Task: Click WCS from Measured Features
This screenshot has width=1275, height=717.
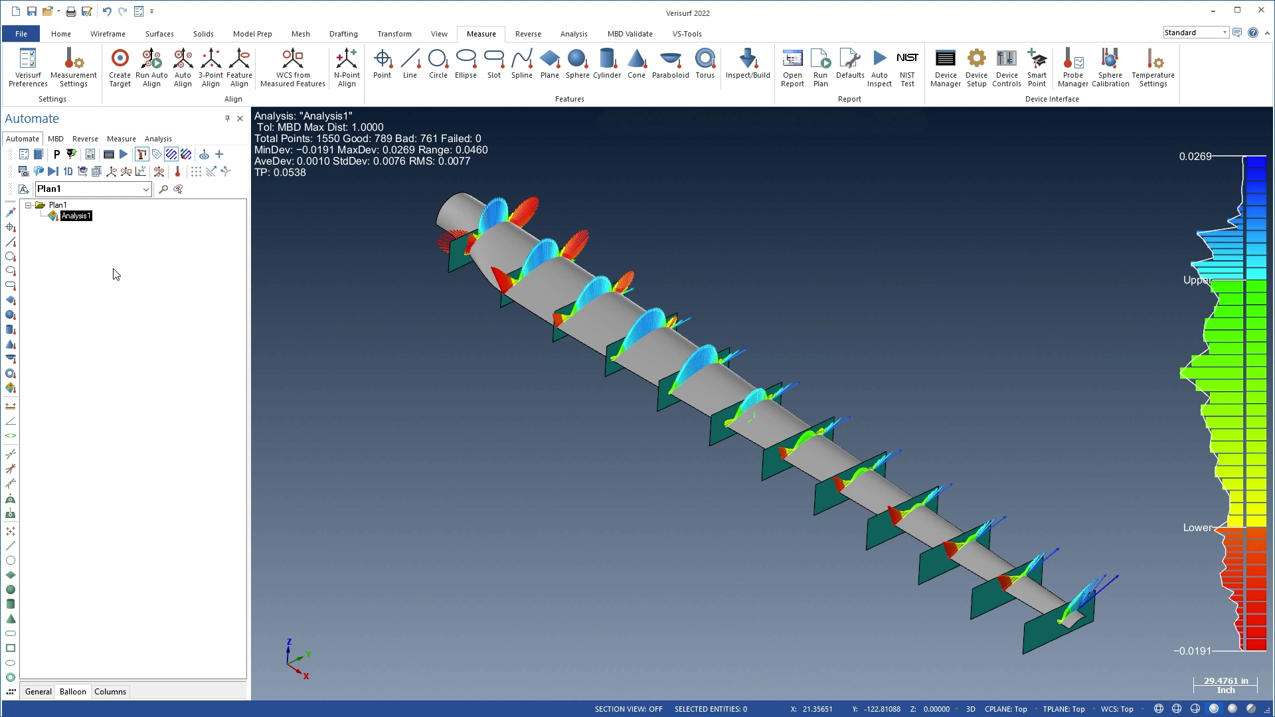Action: point(292,68)
